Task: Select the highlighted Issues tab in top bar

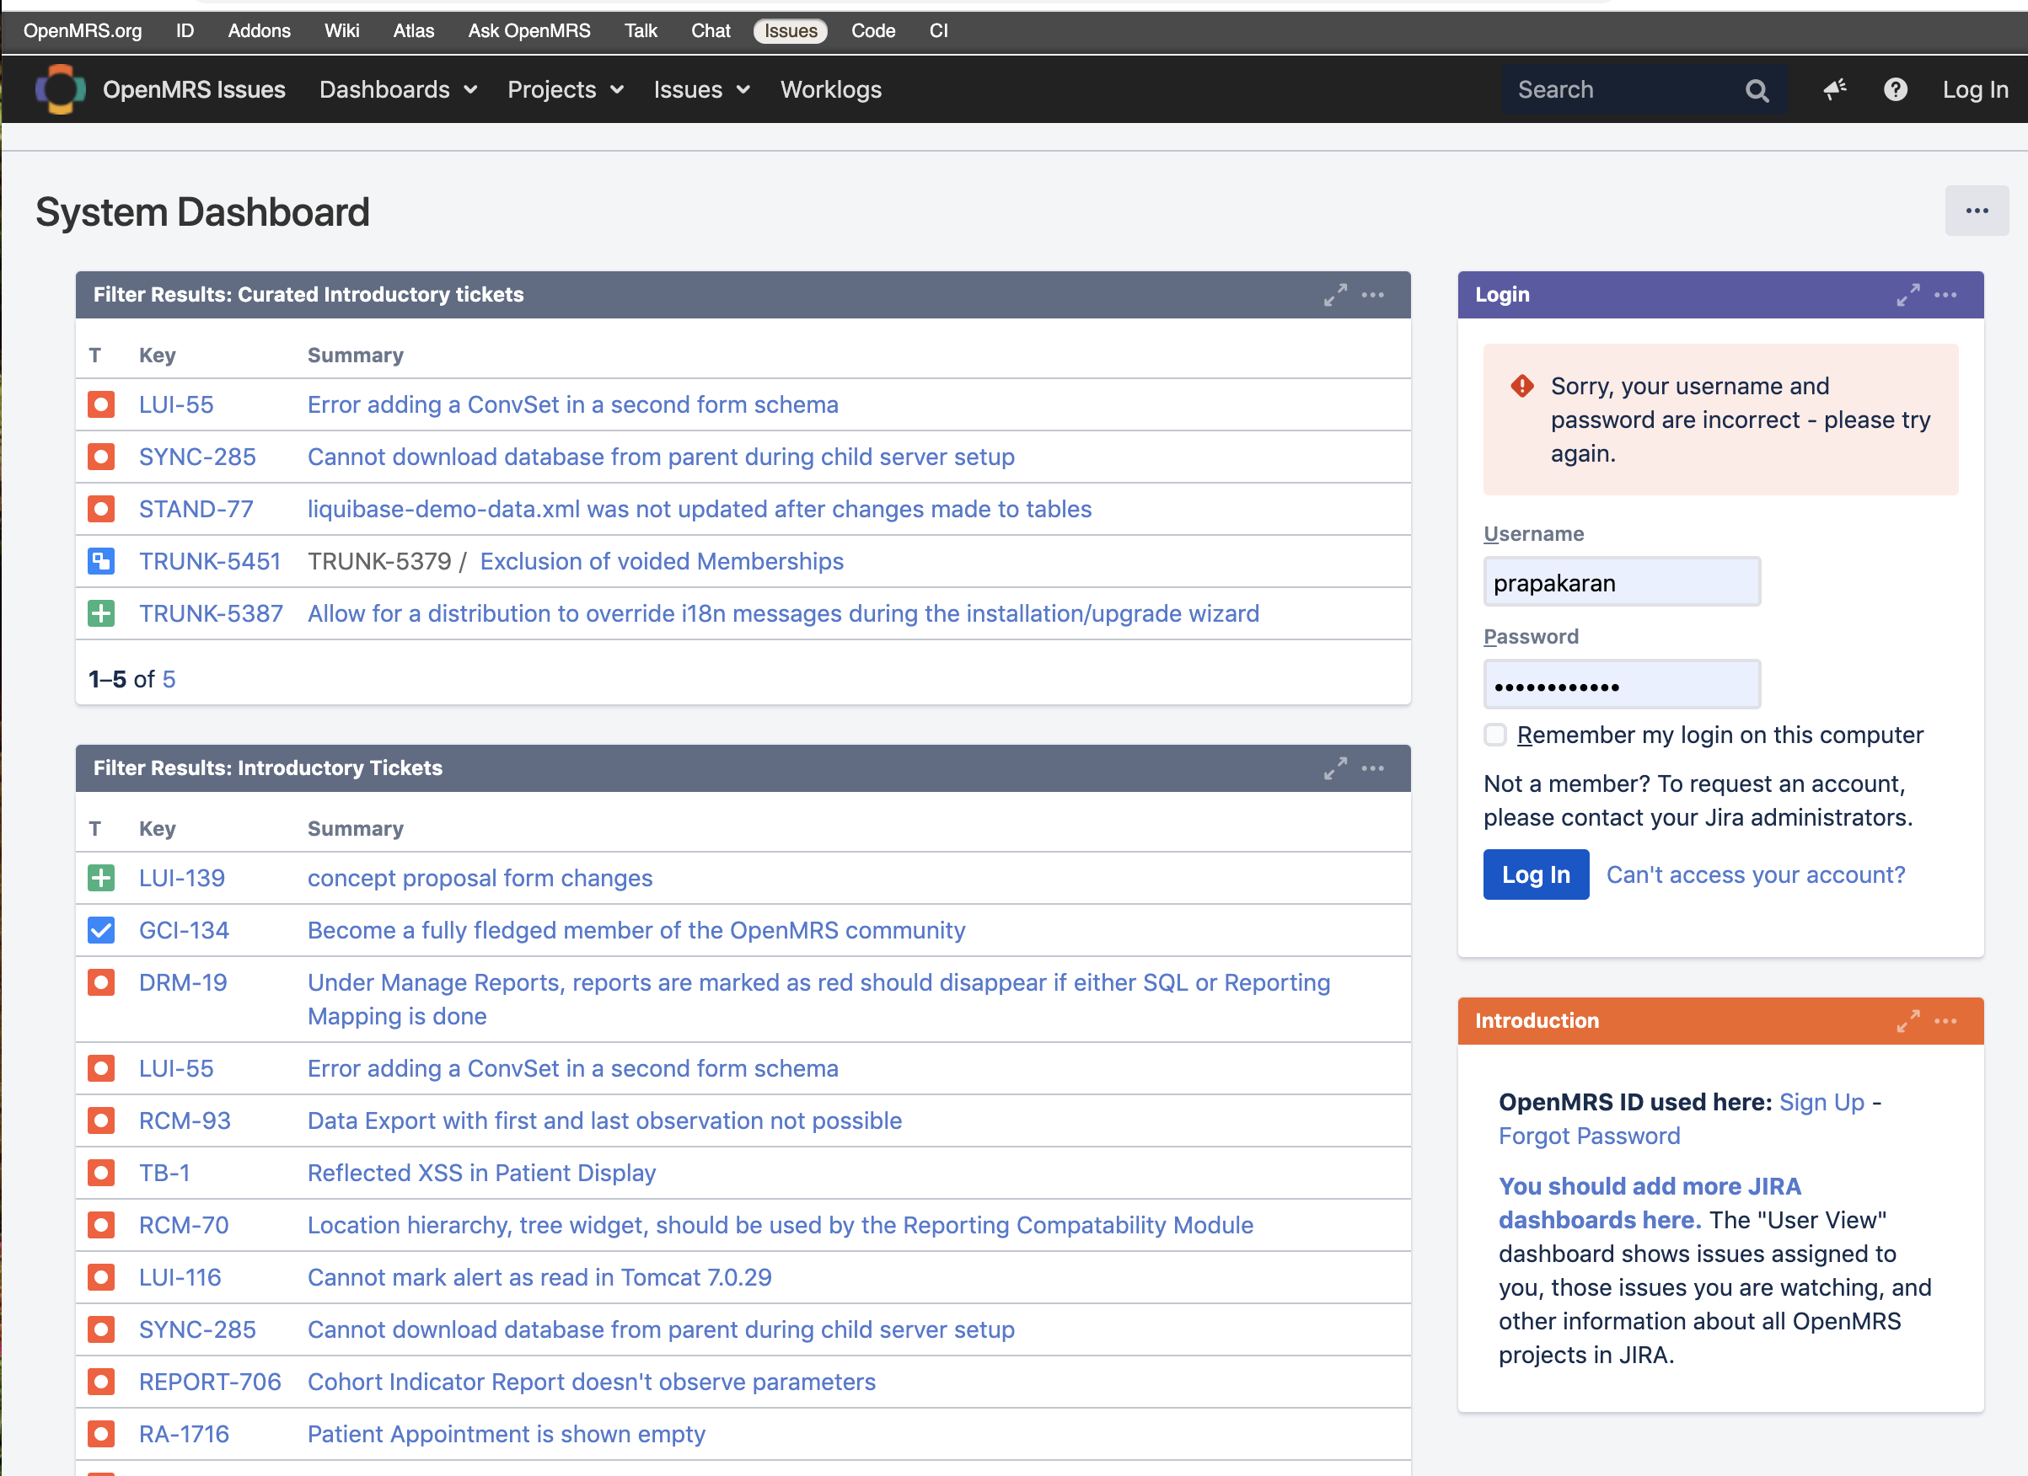Action: click(791, 30)
